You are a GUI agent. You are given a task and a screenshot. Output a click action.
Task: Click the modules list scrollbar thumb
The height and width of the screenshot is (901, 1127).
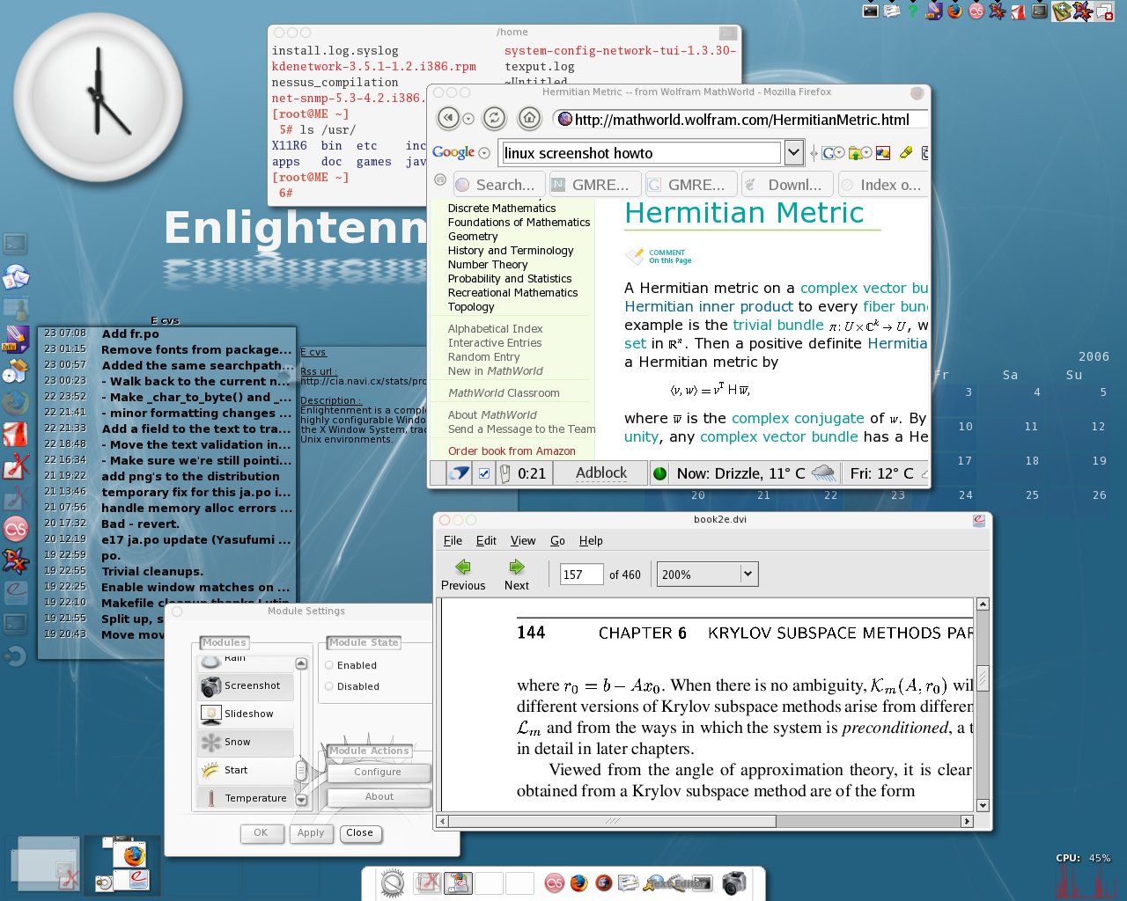coord(301,771)
